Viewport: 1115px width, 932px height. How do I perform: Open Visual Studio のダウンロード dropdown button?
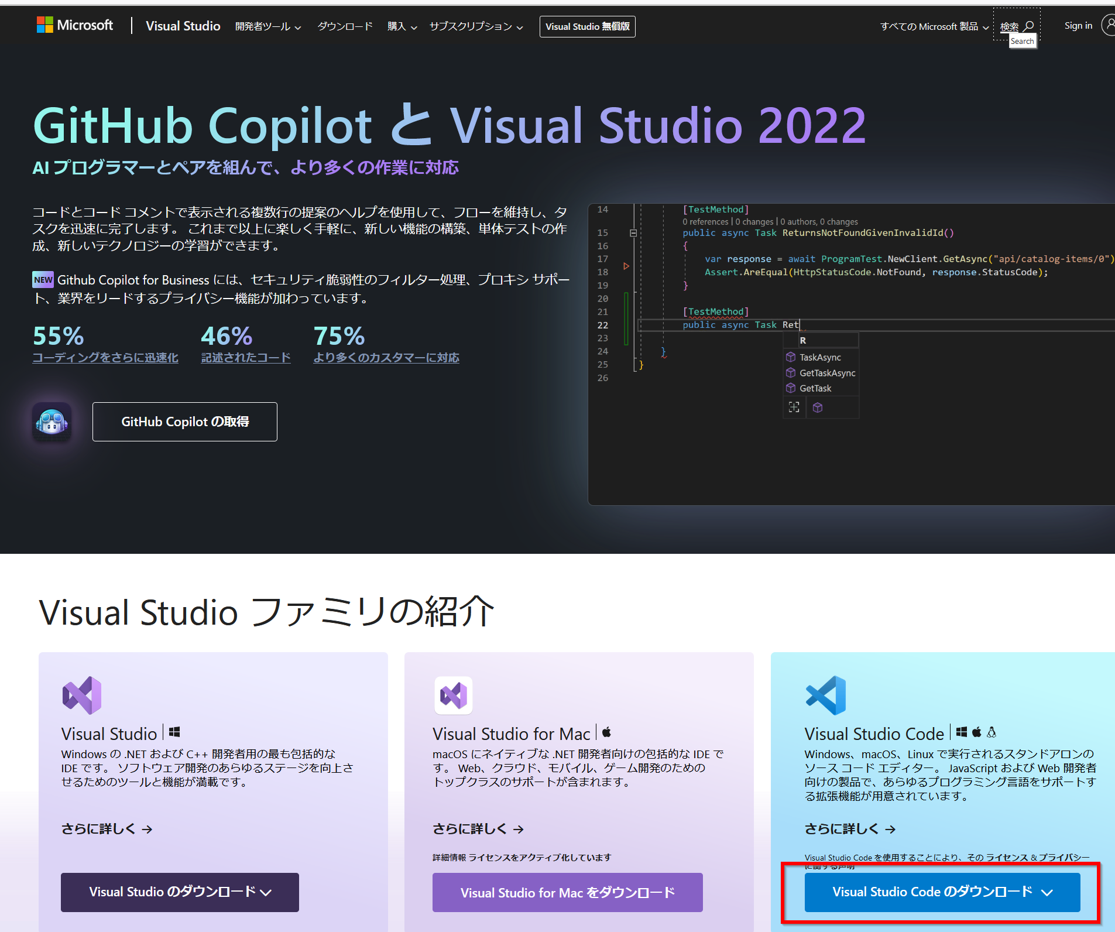click(180, 892)
